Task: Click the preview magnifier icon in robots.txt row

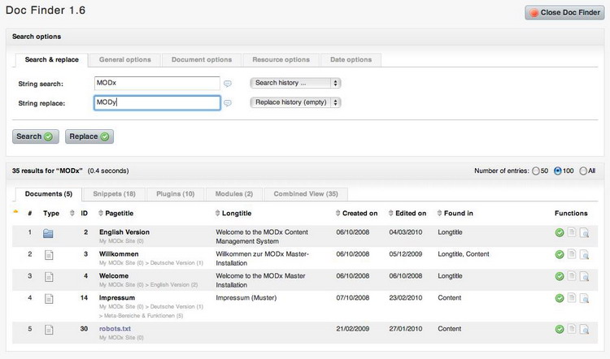Action: tap(584, 329)
